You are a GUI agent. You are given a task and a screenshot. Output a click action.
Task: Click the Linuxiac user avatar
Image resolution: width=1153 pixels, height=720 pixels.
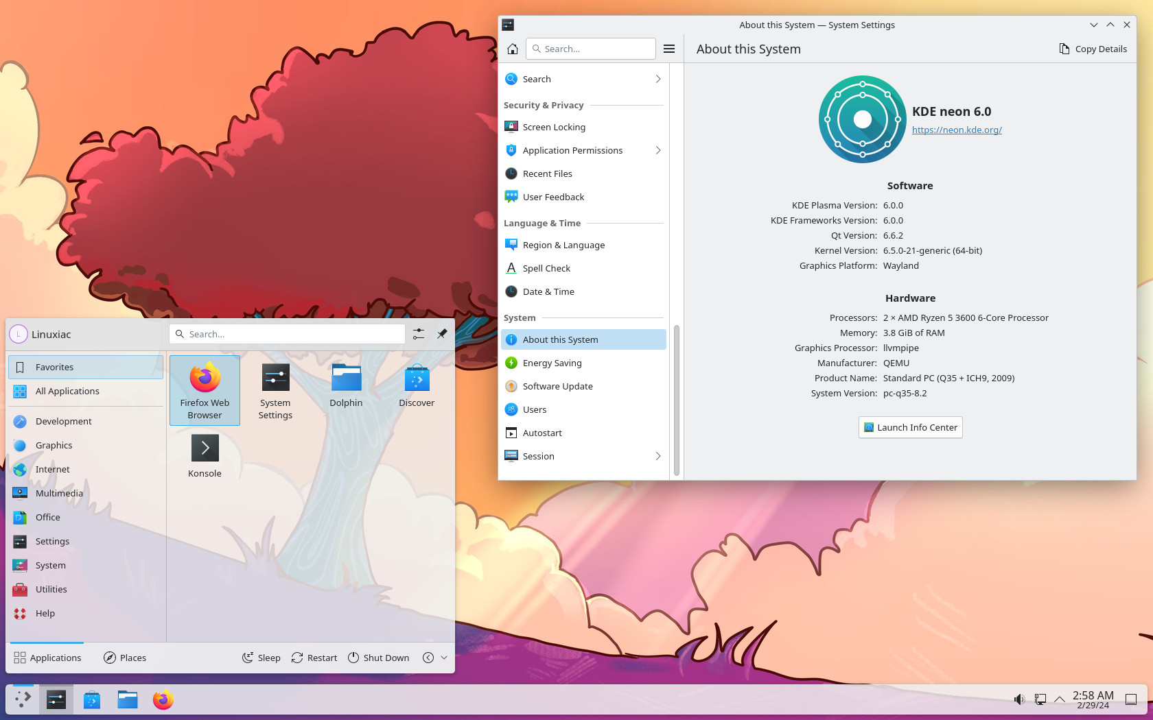[x=19, y=334]
